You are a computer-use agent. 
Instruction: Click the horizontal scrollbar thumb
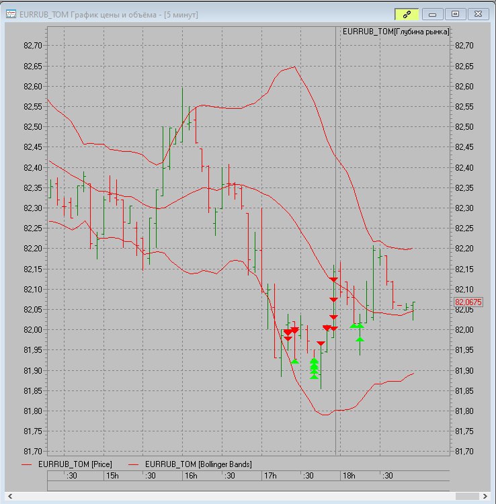[x=467, y=497]
